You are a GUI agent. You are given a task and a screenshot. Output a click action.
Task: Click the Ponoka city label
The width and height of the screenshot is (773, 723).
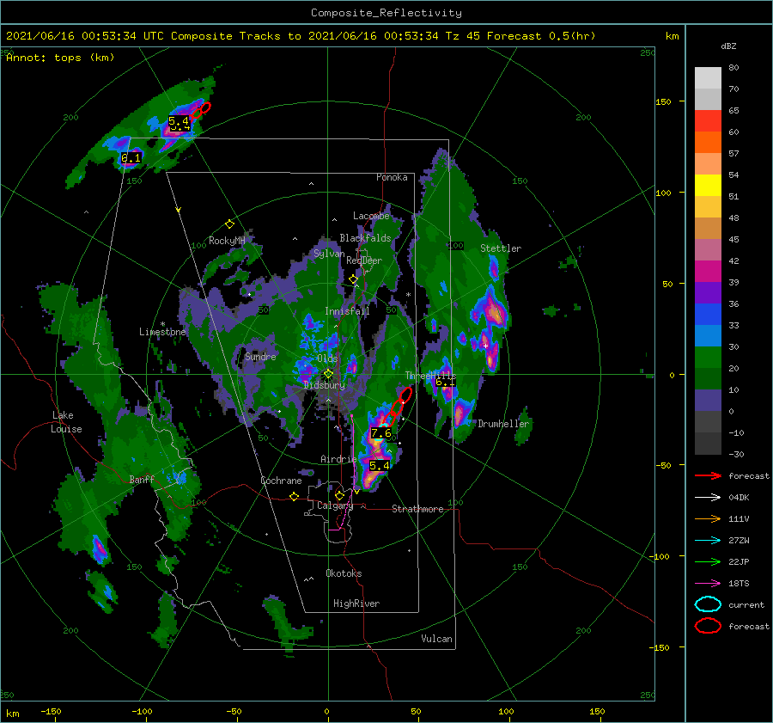coord(392,177)
